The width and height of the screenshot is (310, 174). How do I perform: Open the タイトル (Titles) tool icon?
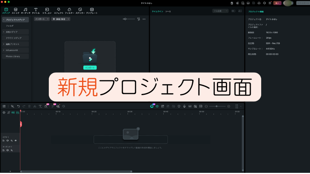36,10
